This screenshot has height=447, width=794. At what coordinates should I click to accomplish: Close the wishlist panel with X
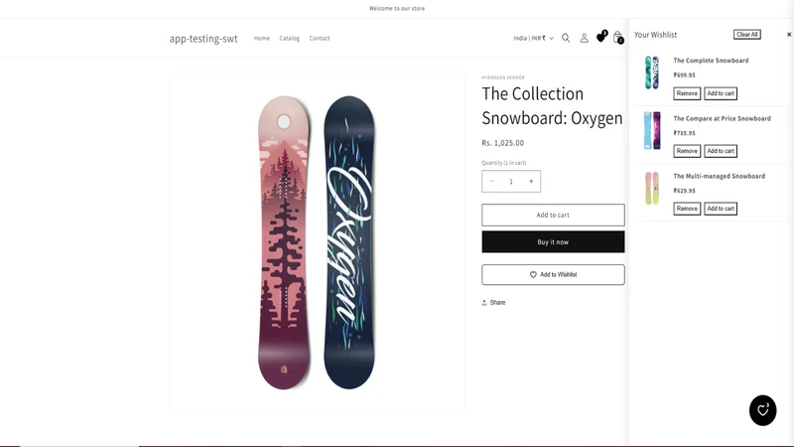(x=788, y=35)
